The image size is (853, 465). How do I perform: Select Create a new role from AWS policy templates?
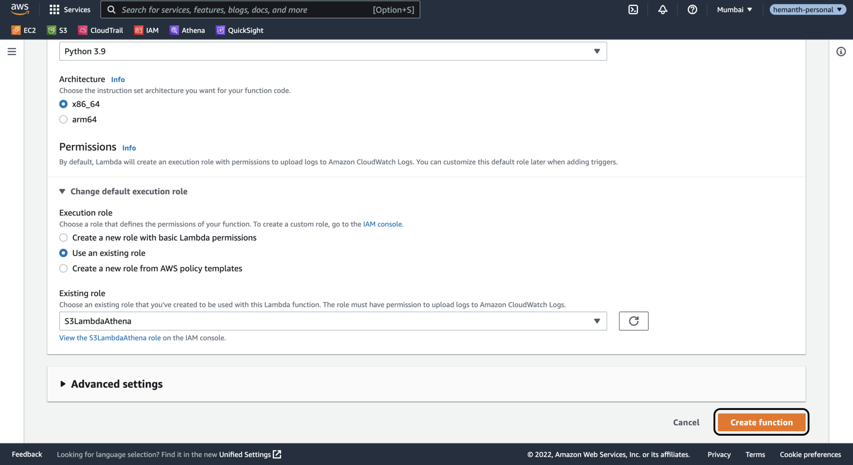[x=63, y=268]
